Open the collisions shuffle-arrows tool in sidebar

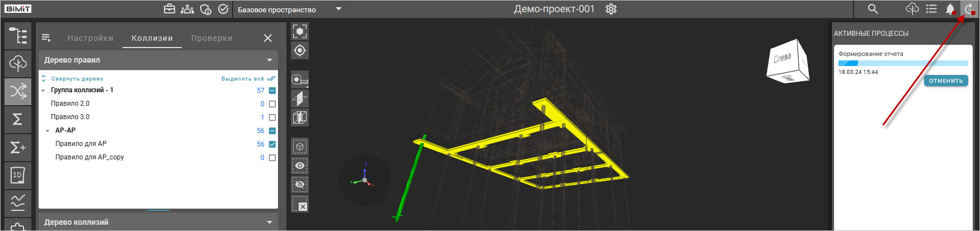coord(18,91)
